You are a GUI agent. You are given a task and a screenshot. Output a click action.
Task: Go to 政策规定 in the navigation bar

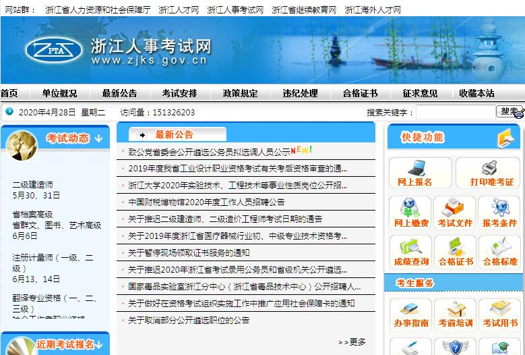(x=240, y=94)
